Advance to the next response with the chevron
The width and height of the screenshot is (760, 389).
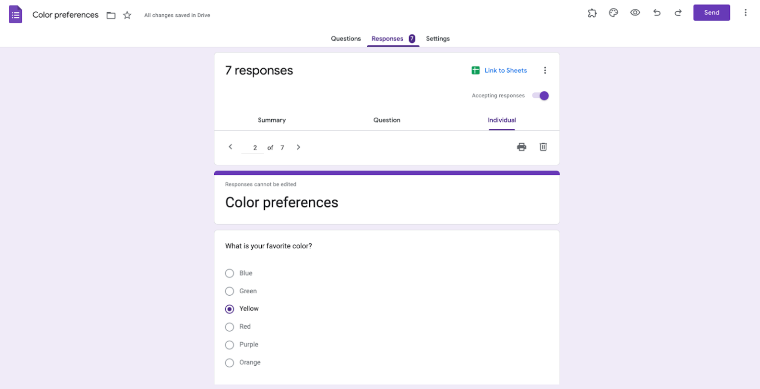pos(298,147)
